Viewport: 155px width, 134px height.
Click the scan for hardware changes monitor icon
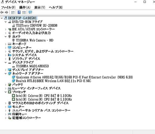pos(30,12)
